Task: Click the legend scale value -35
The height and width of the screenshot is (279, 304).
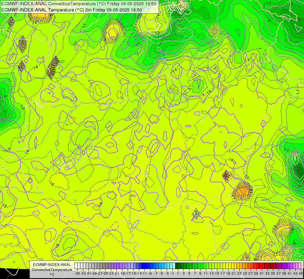Action: coord(77,273)
